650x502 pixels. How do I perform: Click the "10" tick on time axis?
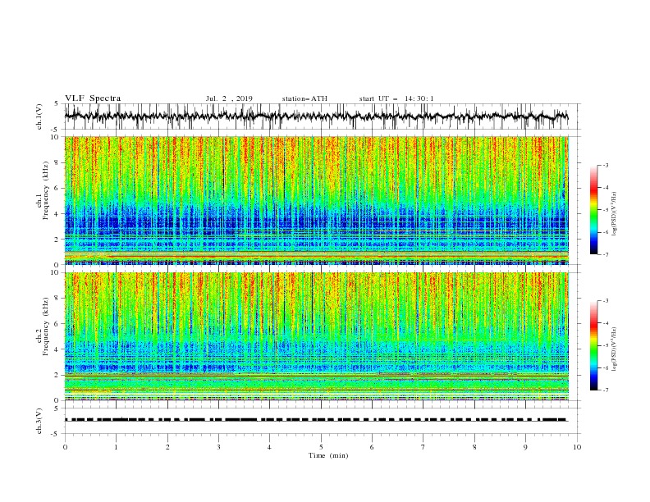pos(577,447)
